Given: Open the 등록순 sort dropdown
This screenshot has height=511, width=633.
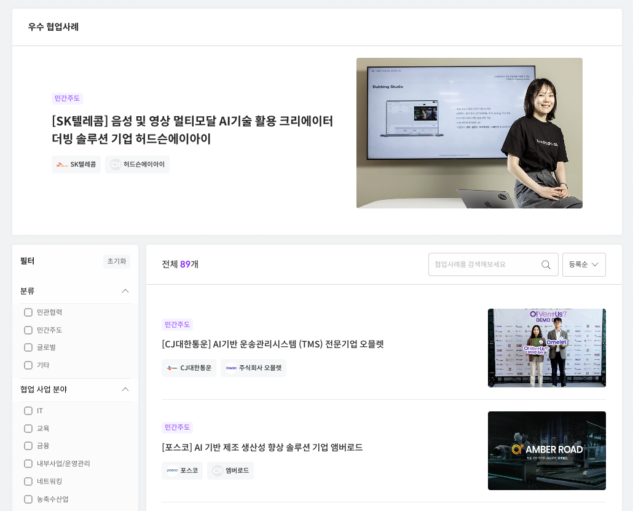Looking at the screenshot, I should tap(584, 264).
